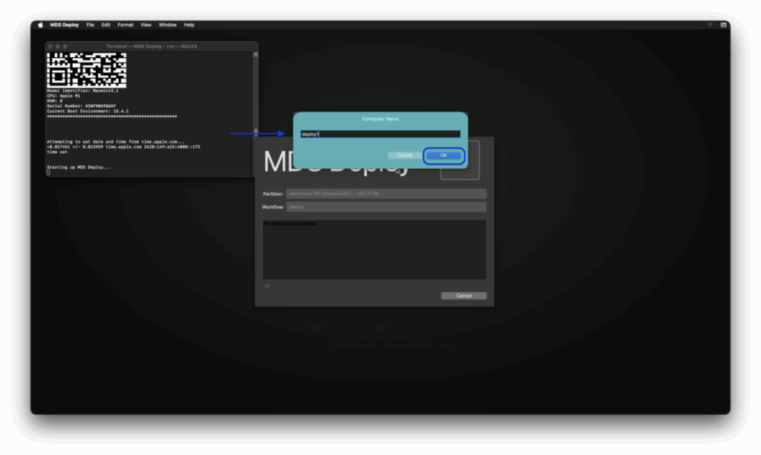
Task: Open the File menu
Action: pyautogui.click(x=90, y=25)
